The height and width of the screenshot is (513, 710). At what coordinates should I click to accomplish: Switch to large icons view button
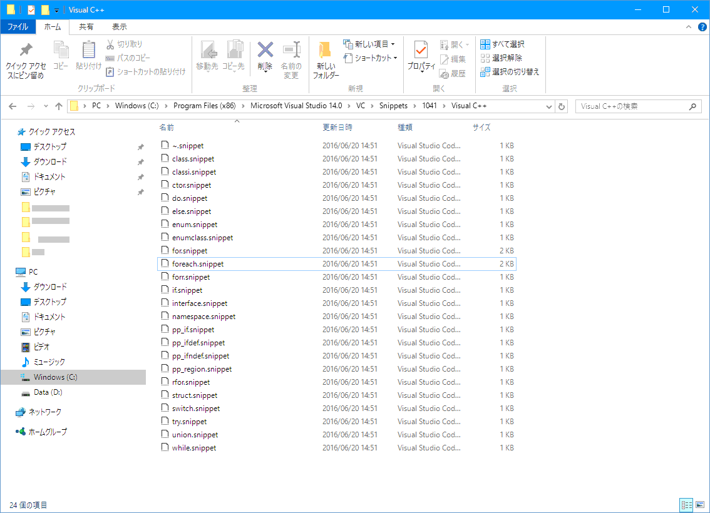tap(700, 505)
